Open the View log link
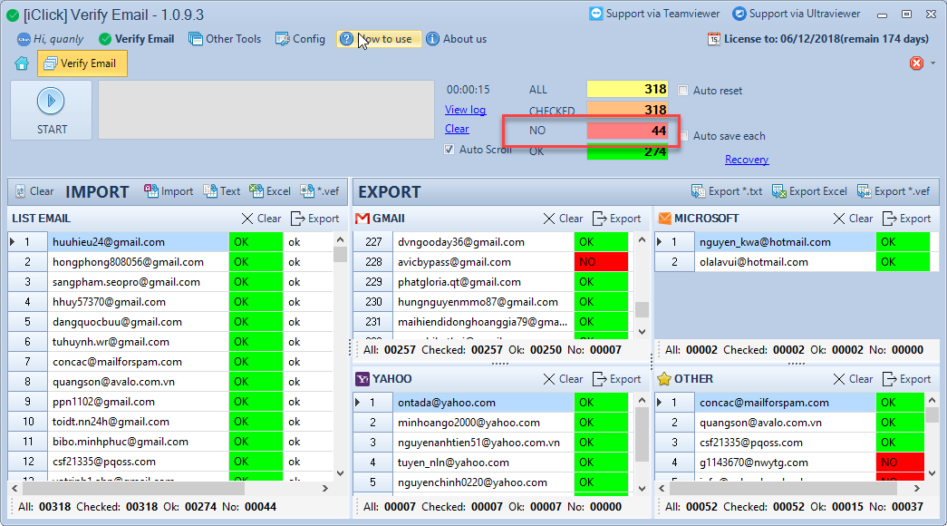 pyautogui.click(x=465, y=110)
